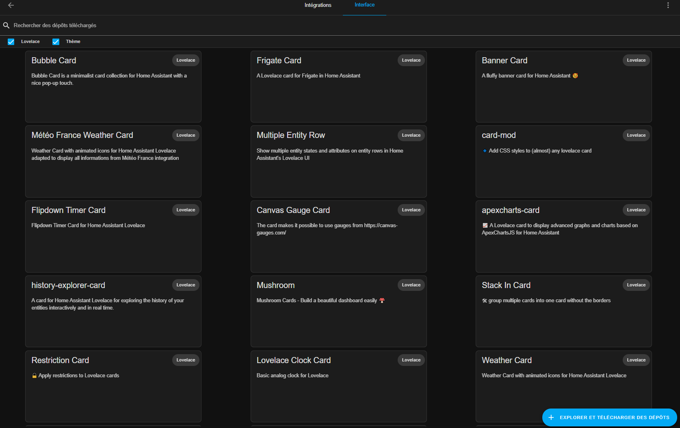Open the Météo France Weather Card tile
The image size is (680, 428).
click(113, 161)
